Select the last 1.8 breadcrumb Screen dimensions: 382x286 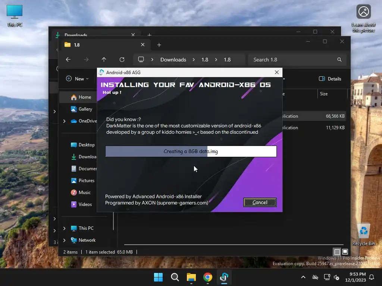227,60
